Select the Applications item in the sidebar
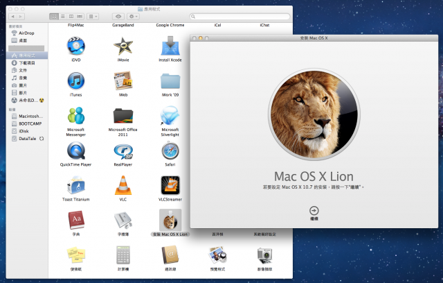Viewport: 443px width, 283px height. tap(27, 55)
